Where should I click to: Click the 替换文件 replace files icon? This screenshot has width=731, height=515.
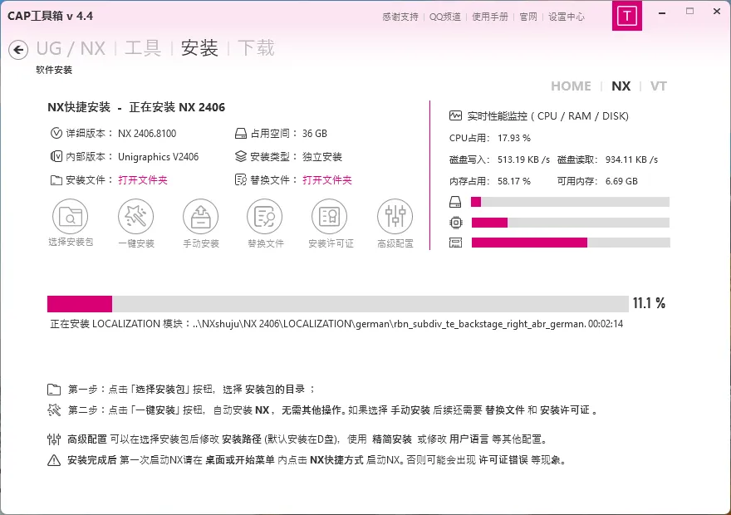pos(265,216)
